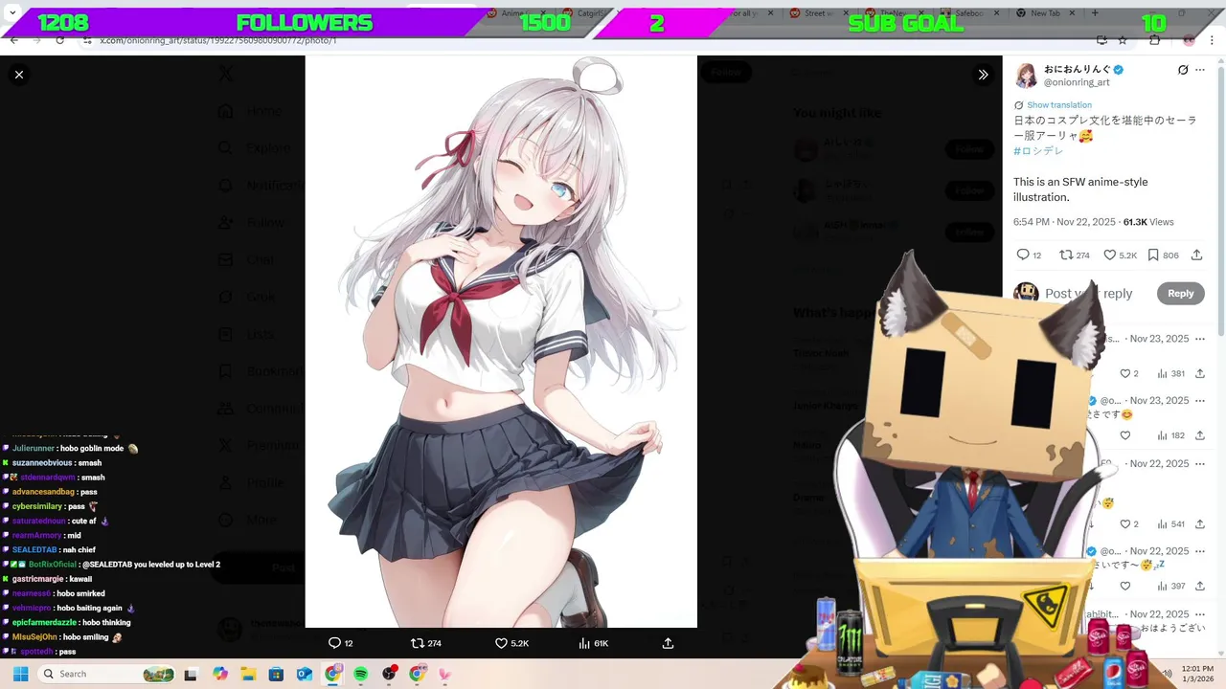Open the Chrome profile avatar
Screen dimensions: 1226x689
[1189, 40]
